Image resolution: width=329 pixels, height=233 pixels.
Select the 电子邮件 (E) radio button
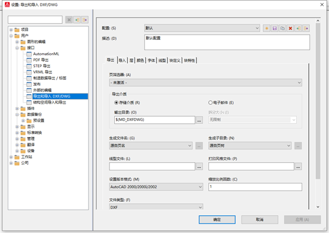coord(210,102)
